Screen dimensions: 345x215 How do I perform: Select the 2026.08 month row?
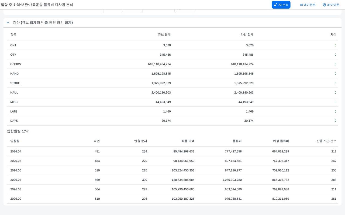172,189
